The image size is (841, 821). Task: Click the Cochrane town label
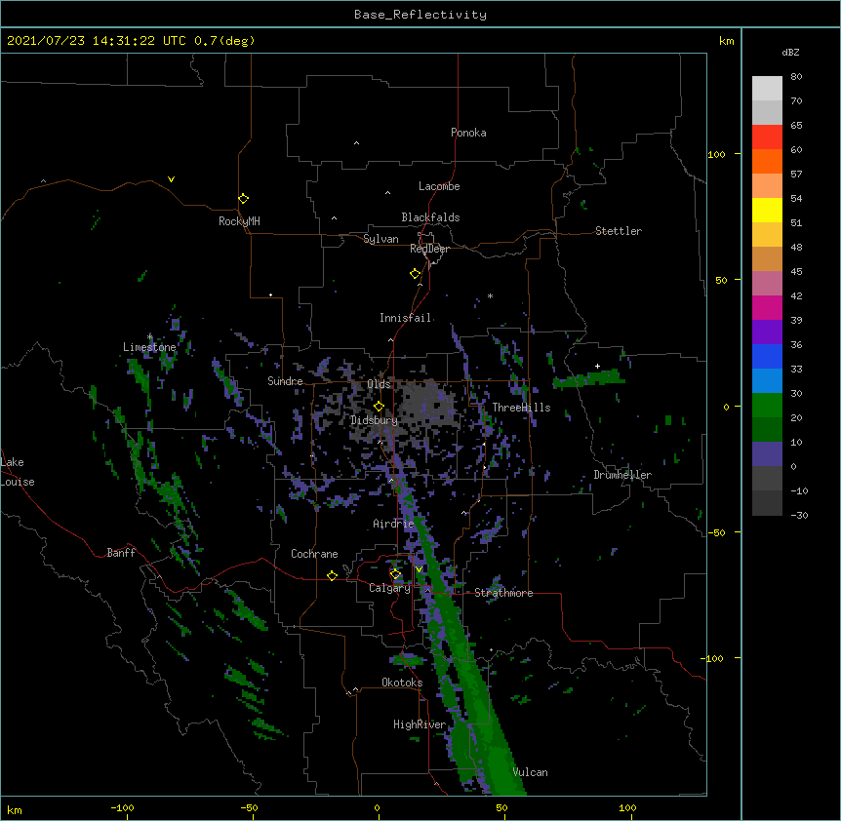314,554
